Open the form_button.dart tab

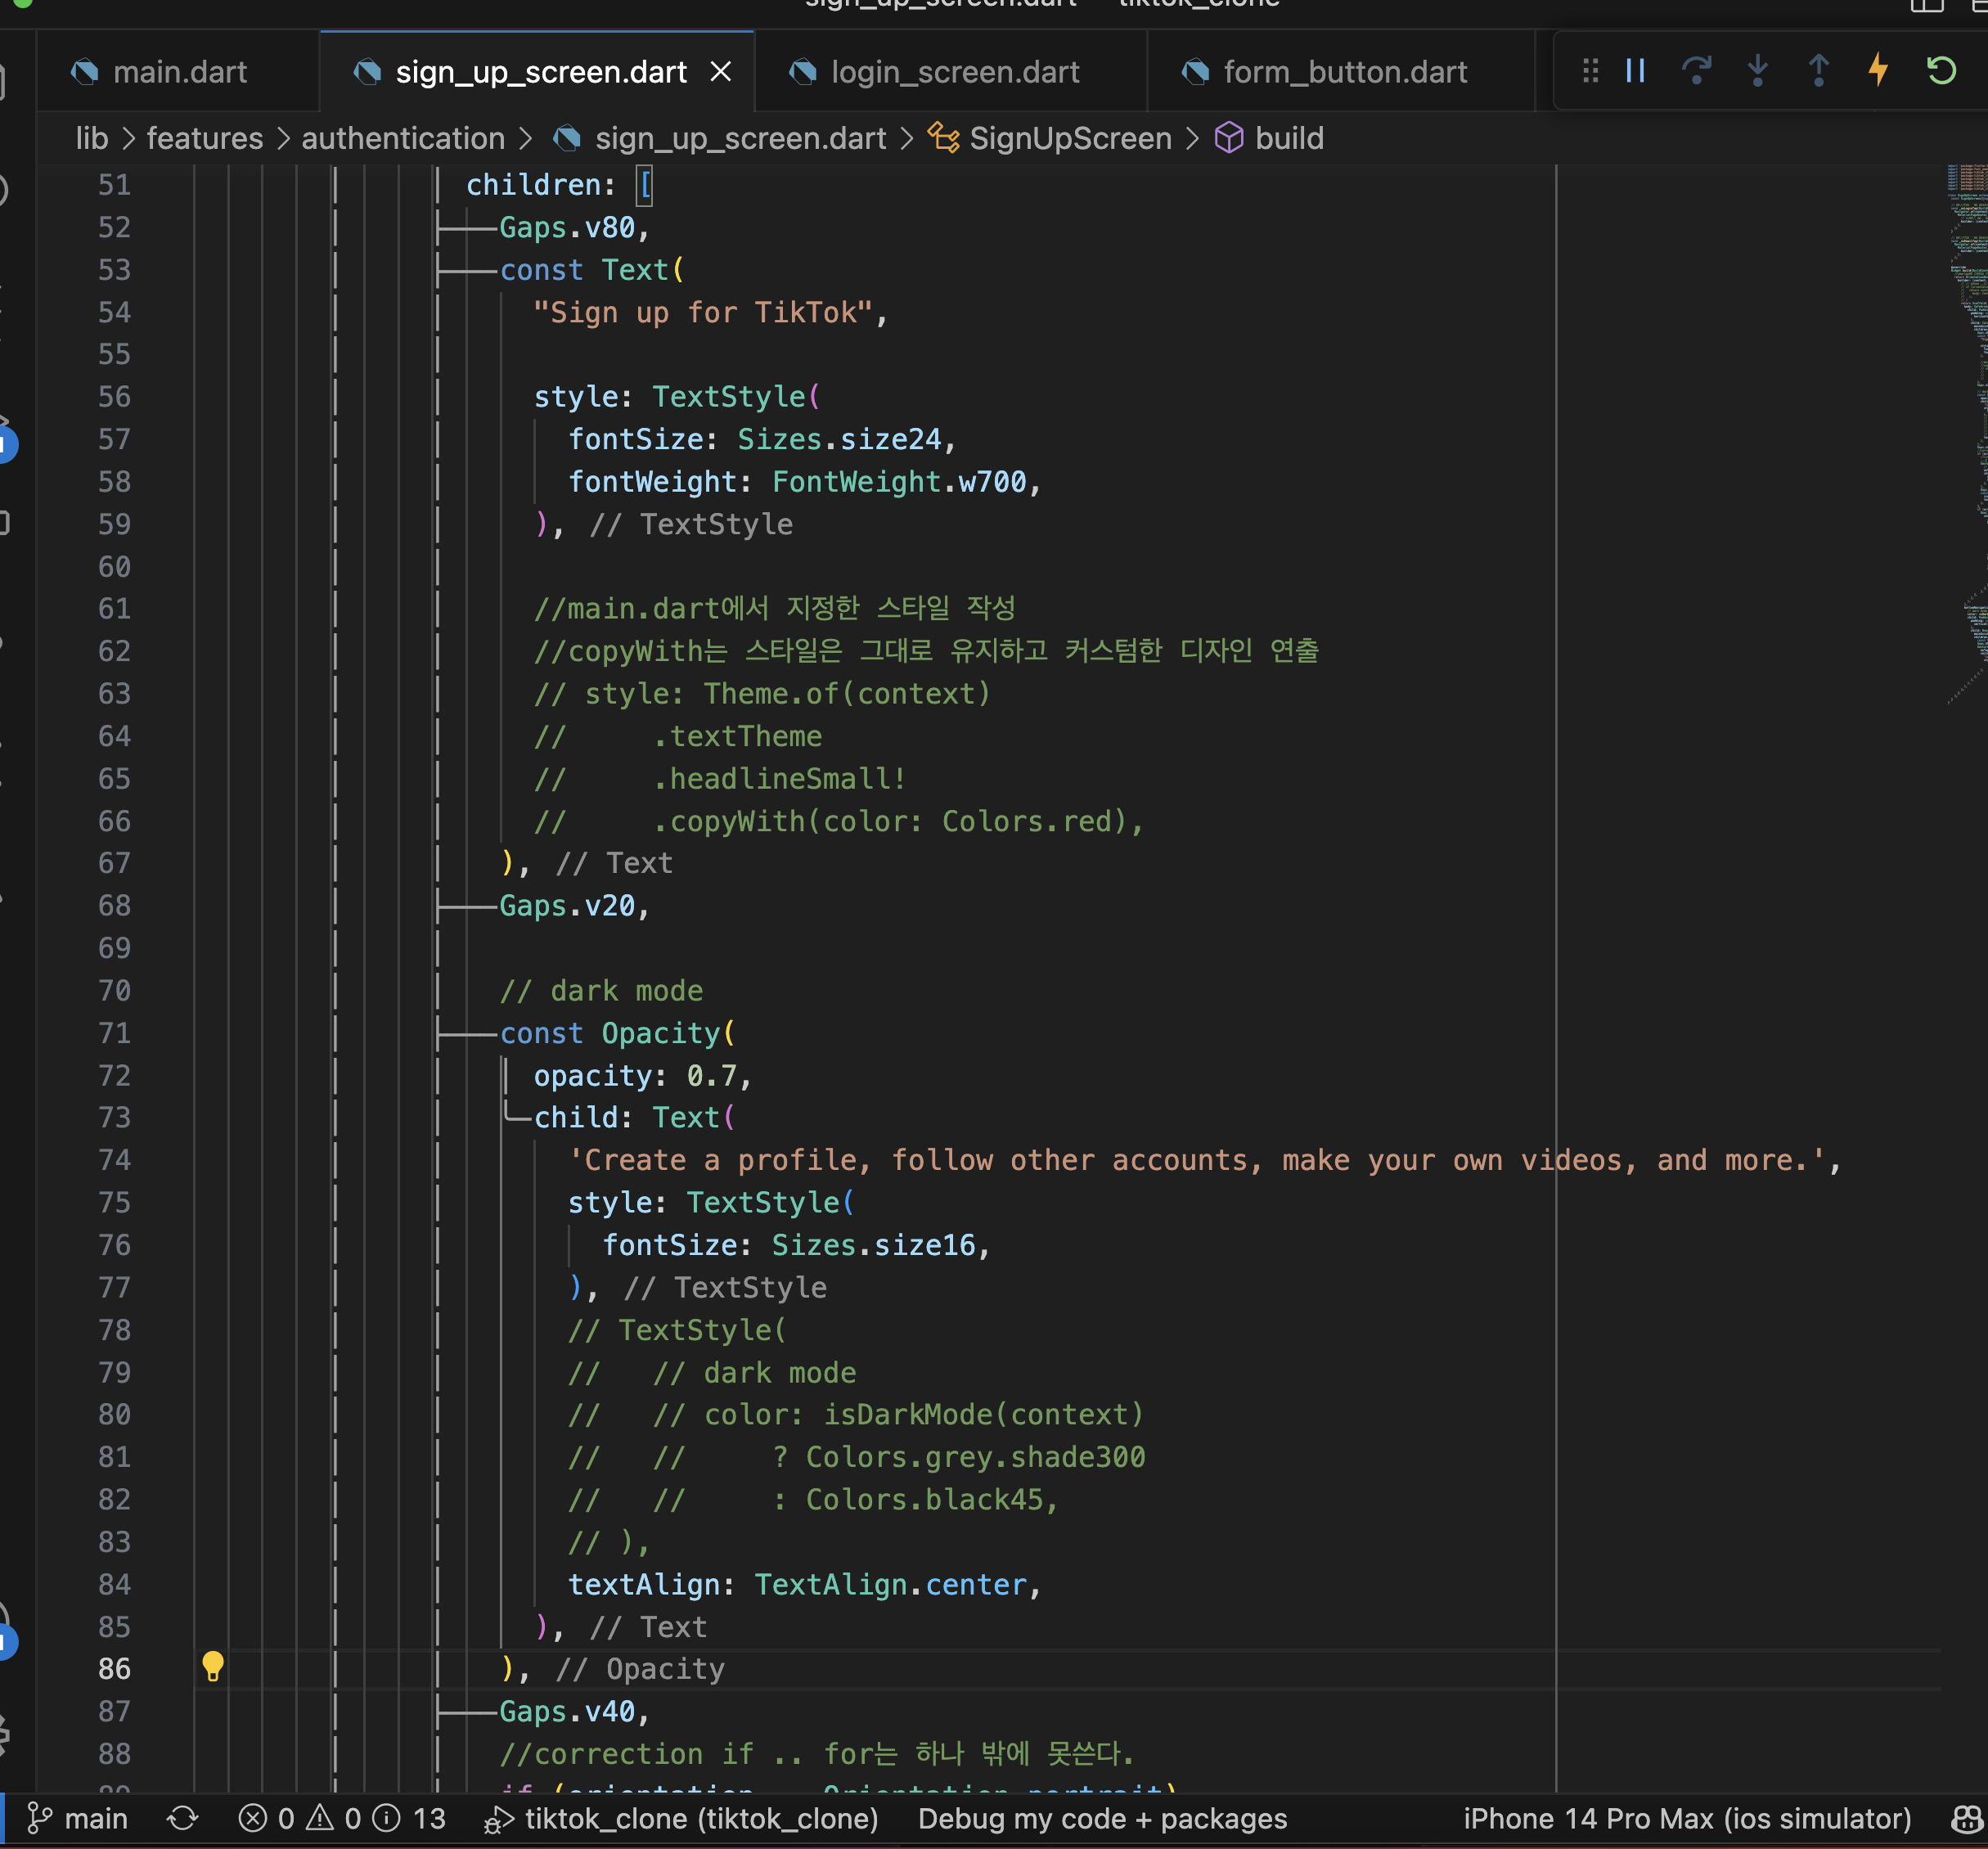1344,72
